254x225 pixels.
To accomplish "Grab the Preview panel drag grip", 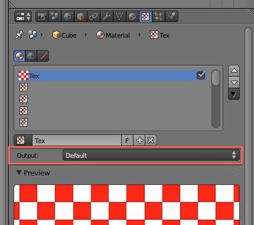I will tap(235, 172).
